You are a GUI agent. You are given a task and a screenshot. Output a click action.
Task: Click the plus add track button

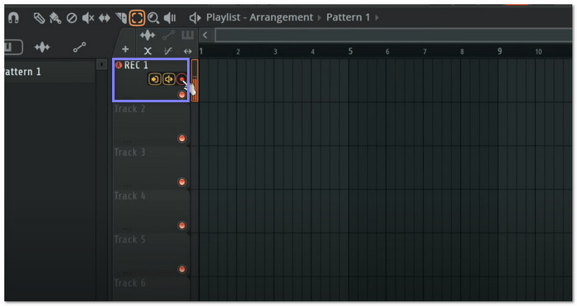[125, 49]
